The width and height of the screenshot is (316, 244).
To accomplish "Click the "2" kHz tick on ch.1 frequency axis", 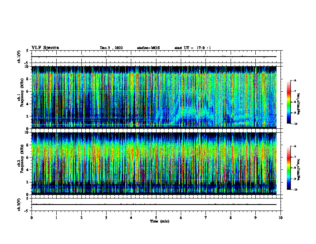I will [x=28, y=116].
